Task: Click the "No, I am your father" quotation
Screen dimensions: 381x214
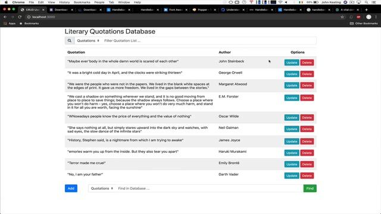Action: tap(85, 174)
